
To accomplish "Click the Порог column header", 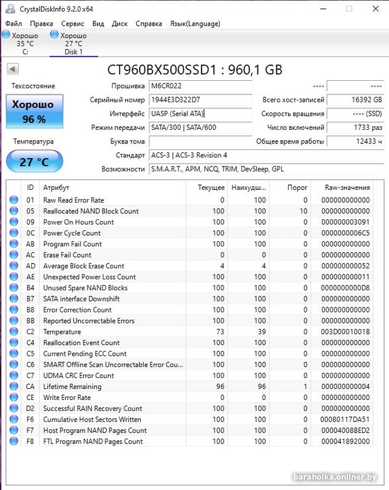I will 290,187.
